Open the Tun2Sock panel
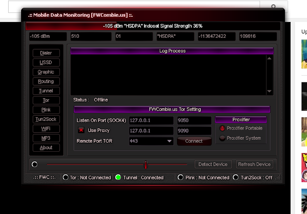This screenshot has width=307, height=214. point(46,119)
